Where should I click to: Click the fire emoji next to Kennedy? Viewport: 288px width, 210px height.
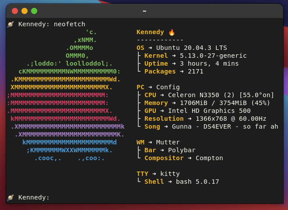(x=172, y=32)
